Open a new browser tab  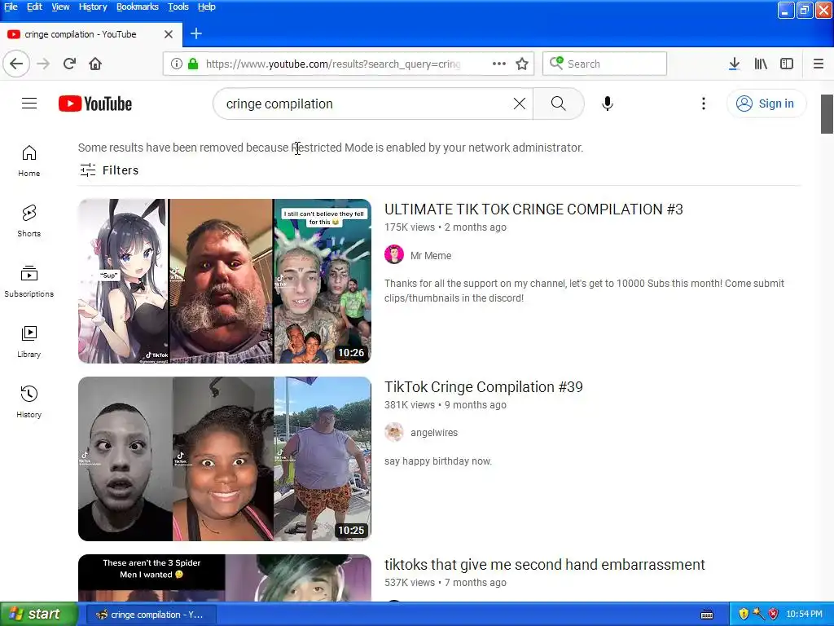pyautogui.click(x=195, y=33)
